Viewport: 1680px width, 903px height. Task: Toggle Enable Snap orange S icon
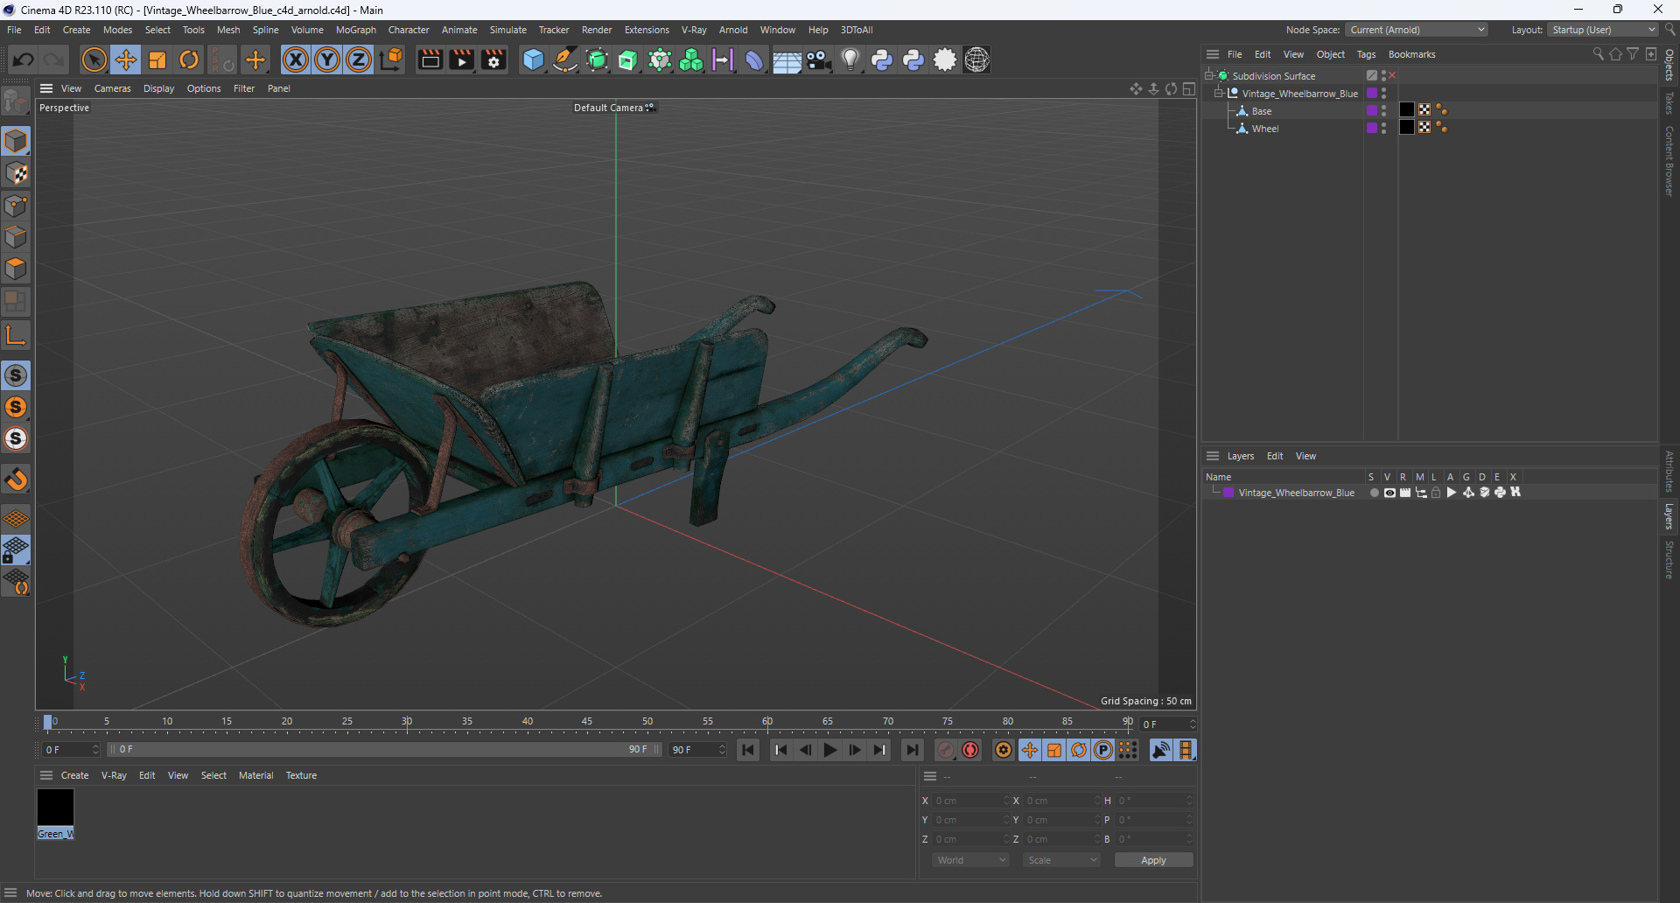[x=16, y=407]
